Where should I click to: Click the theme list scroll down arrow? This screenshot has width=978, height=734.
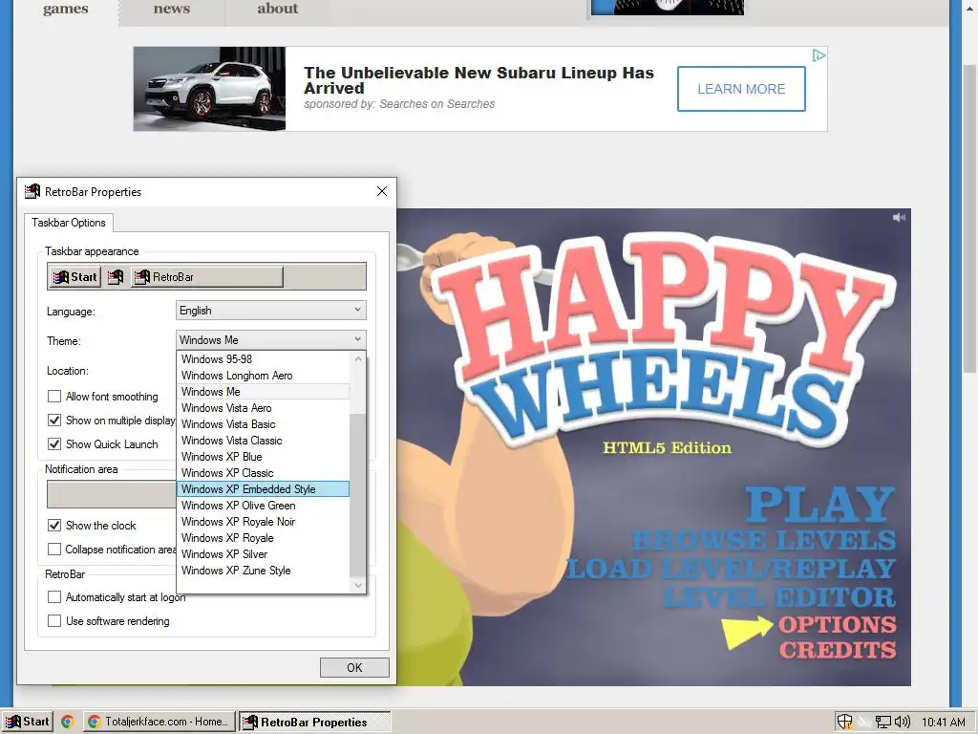click(357, 585)
